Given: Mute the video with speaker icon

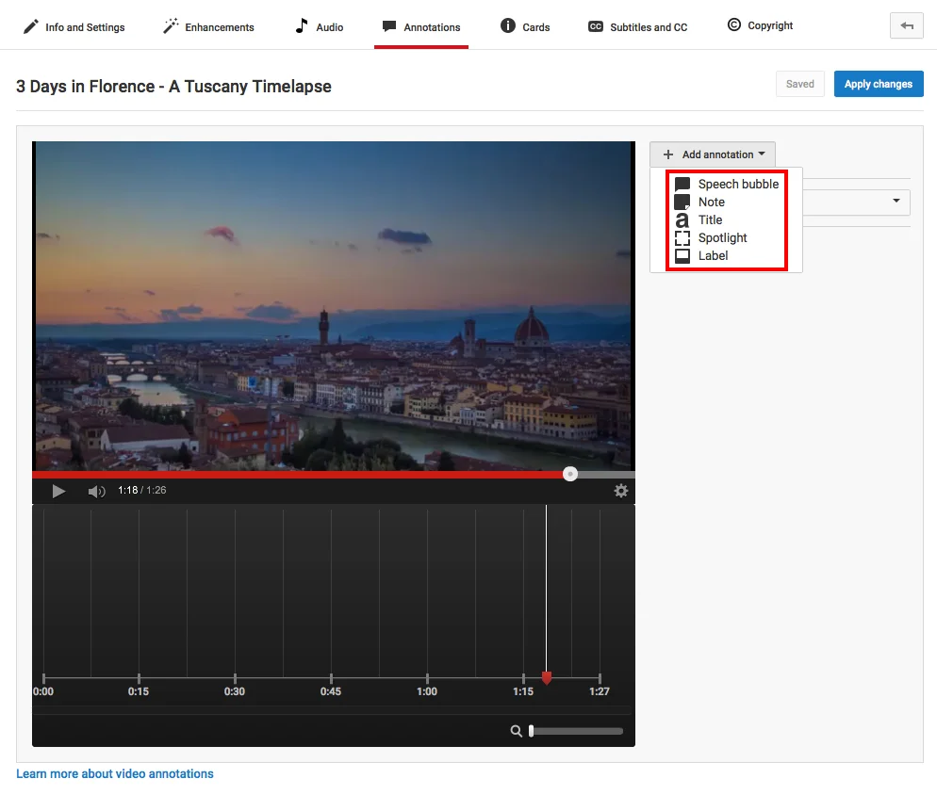Looking at the screenshot, I should [x=96, y=491].
